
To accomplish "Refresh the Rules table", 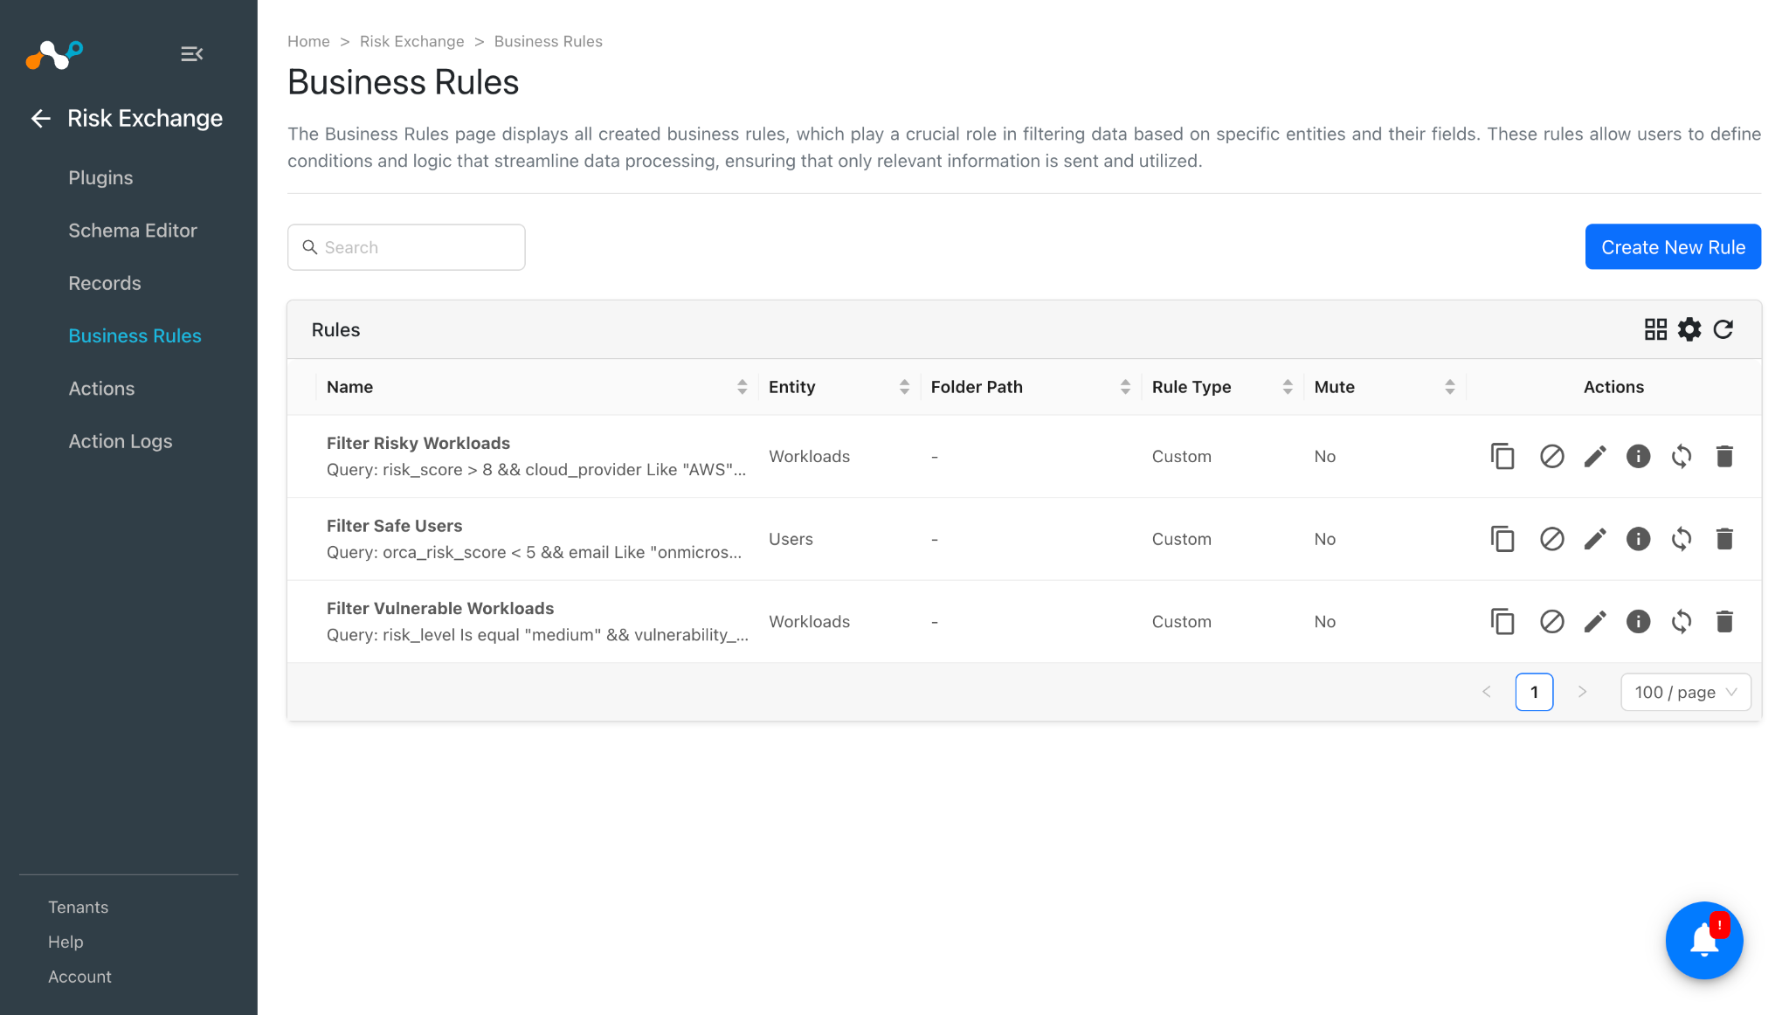I will pyautogui.click(x=1723, y=329).
